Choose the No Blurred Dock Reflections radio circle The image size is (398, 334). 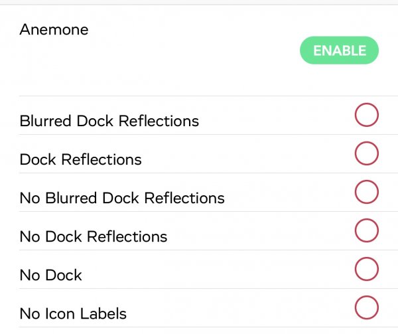coord(367,192)
